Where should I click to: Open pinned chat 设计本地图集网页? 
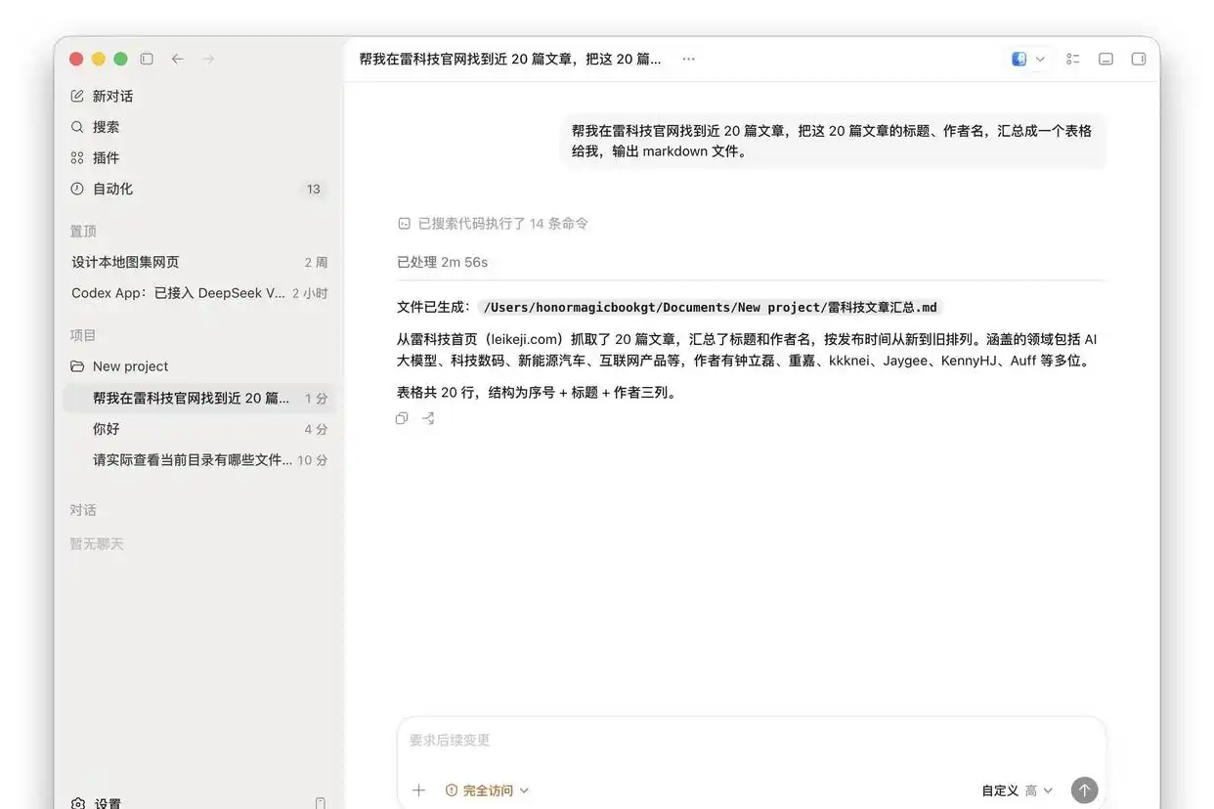[x=199, y=262]
